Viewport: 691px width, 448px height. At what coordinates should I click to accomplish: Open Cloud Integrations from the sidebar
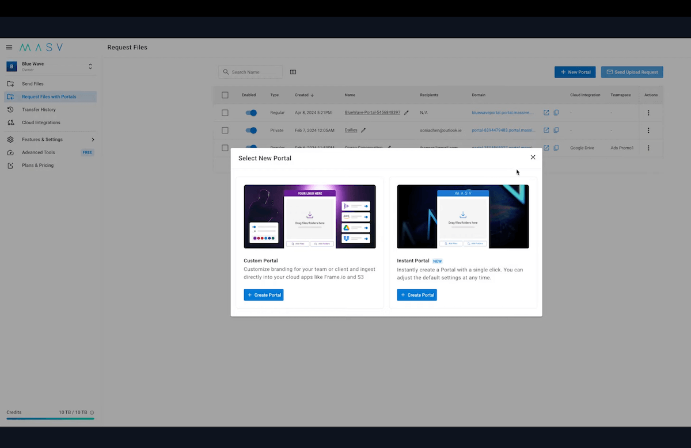[41, 122]
